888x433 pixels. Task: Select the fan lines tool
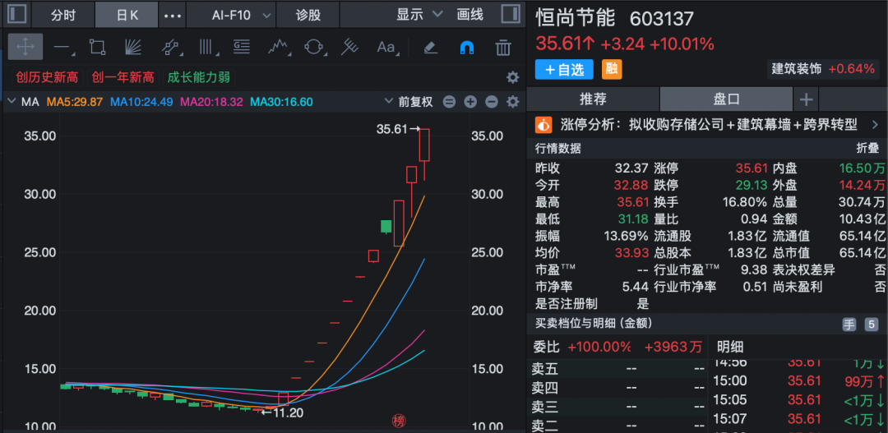coord(132,47)
